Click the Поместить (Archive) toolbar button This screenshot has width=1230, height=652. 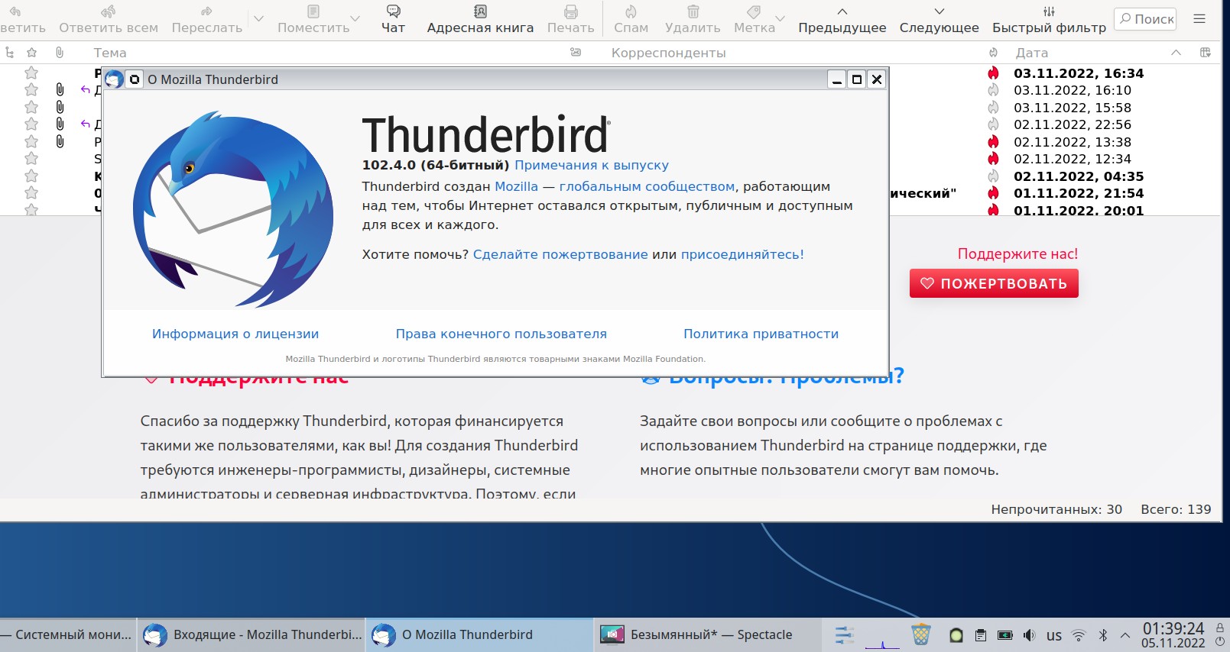click(313, 19)
